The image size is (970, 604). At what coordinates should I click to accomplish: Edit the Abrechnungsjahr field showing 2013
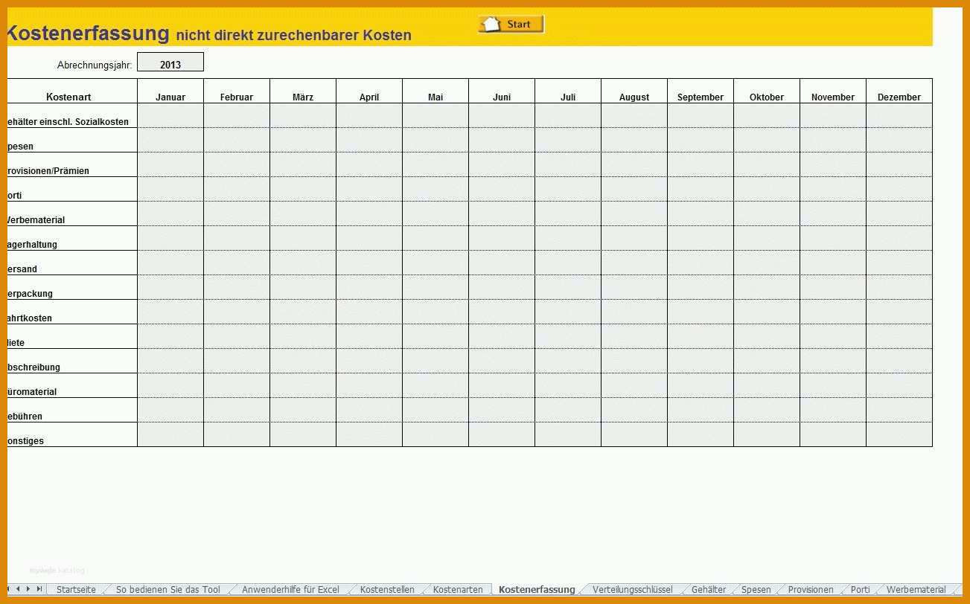coord(170,62)
